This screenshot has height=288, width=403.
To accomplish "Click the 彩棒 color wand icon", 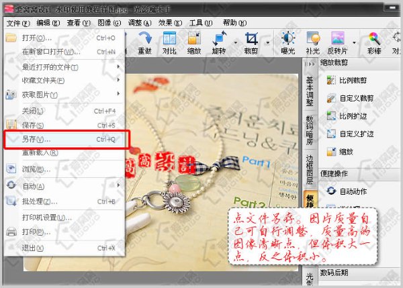I will [x=374, y=43].
